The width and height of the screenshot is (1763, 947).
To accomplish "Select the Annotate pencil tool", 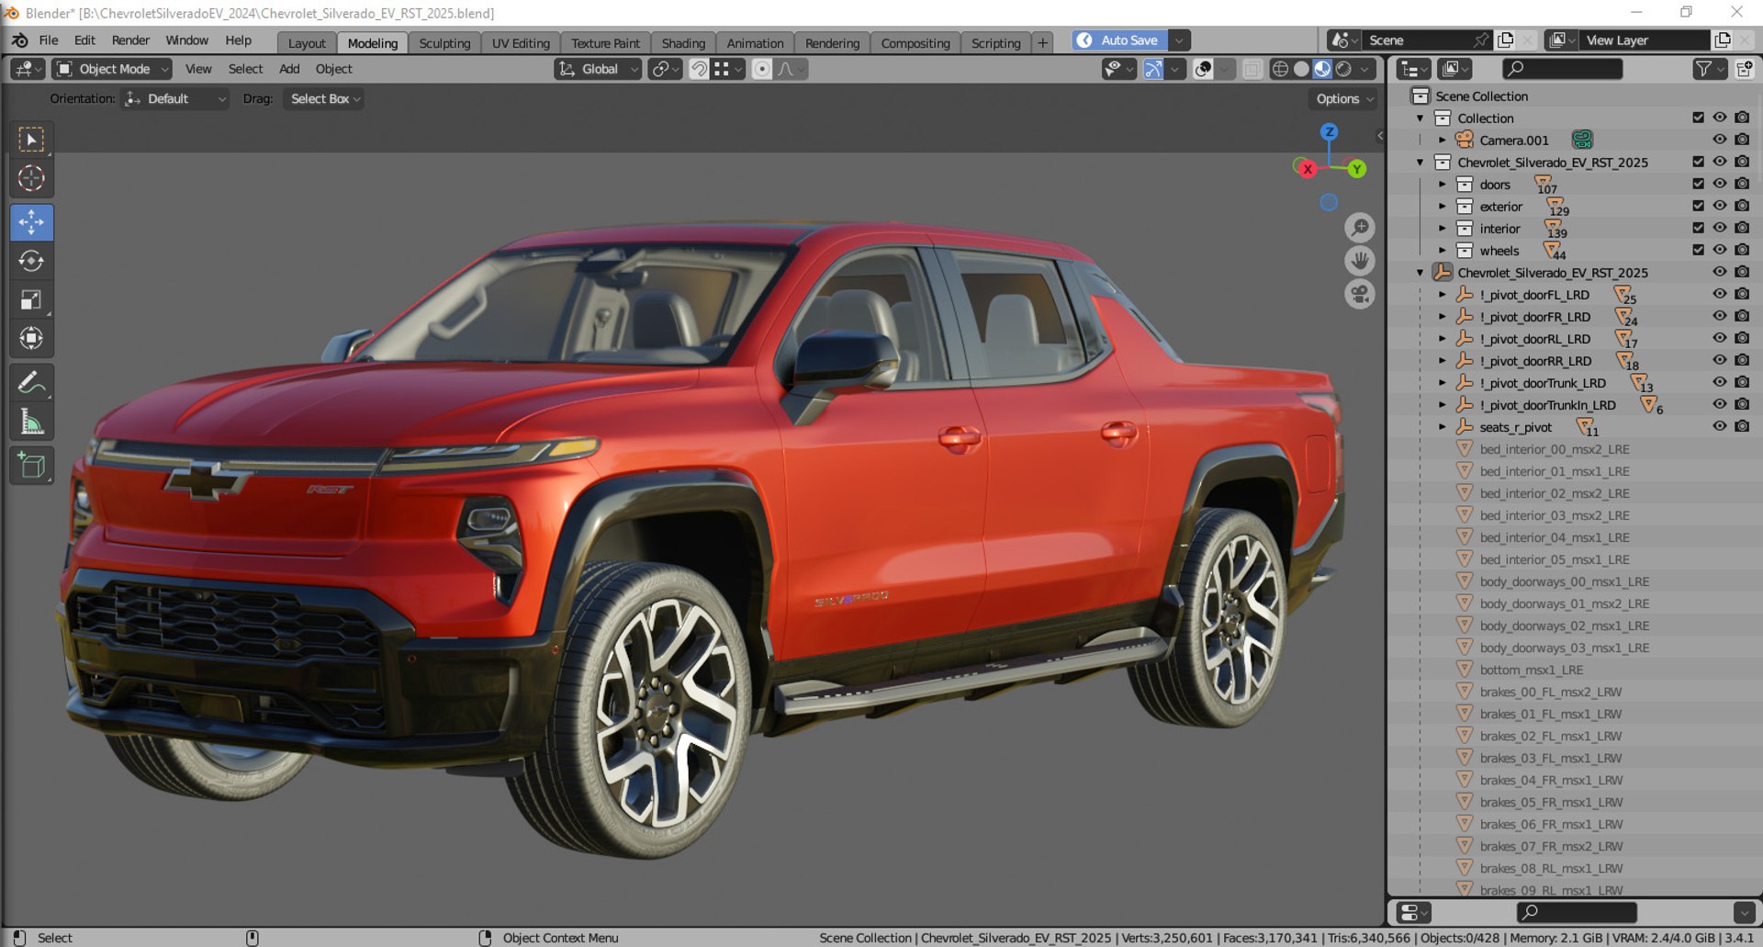I will [x=31, y=382].
